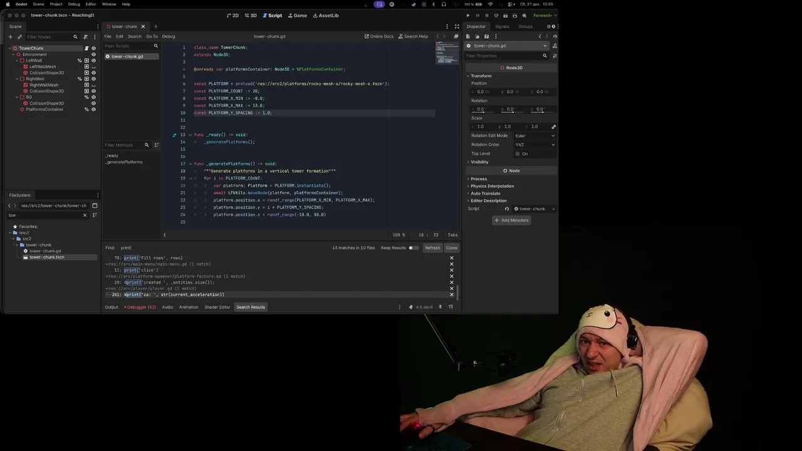Click the Rotation y value slider field

(x=513, y=109)
